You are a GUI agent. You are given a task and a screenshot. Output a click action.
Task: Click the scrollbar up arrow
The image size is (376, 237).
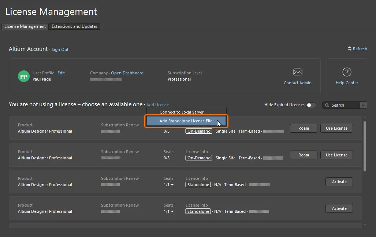point(365,118)
